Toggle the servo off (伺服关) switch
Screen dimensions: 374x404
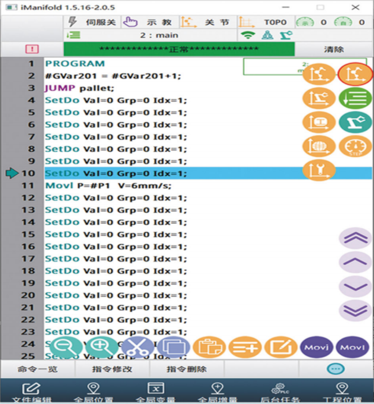coord(92,22)
